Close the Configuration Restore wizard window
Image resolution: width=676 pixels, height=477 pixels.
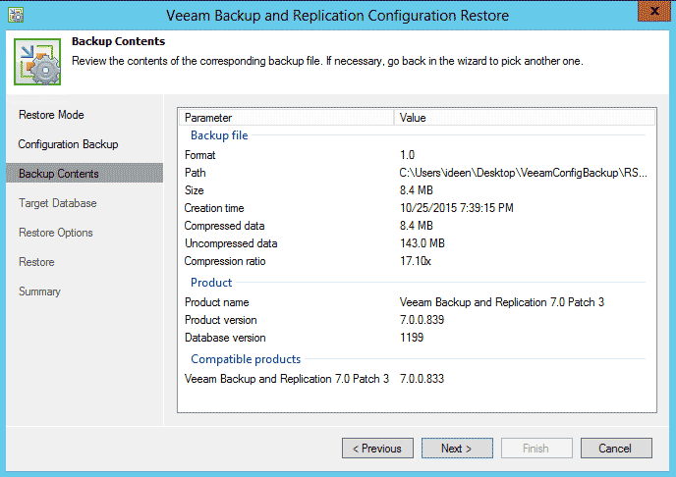point(654,11)
